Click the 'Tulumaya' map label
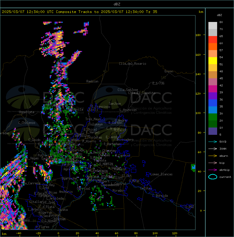The width and height of the screenshot is (234, 237). pyautogui.click(x=96, y=124)
